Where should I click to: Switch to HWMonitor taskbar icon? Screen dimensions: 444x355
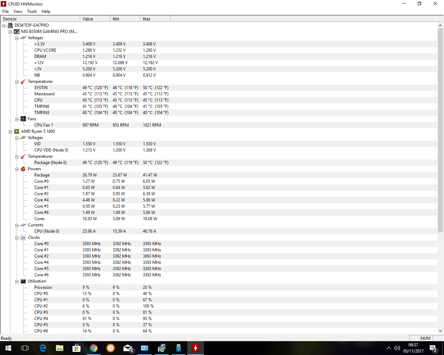click(196, 348)
